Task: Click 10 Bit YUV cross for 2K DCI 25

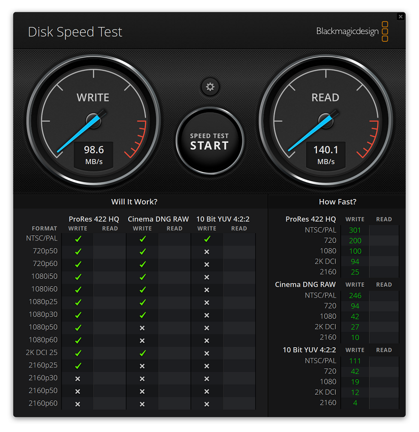Action: [207, 353]
